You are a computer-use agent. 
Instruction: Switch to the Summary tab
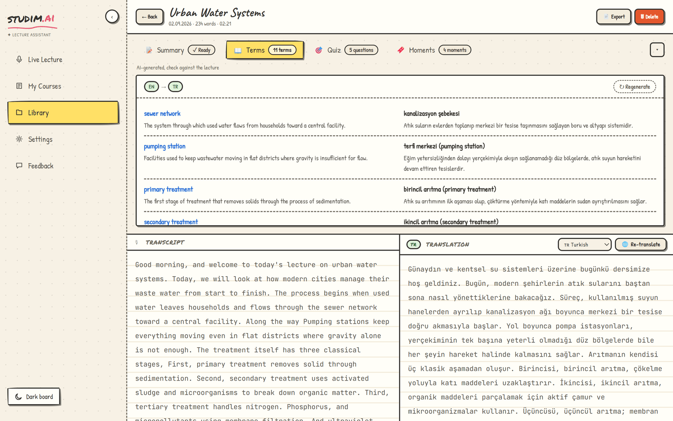(180, 50)
